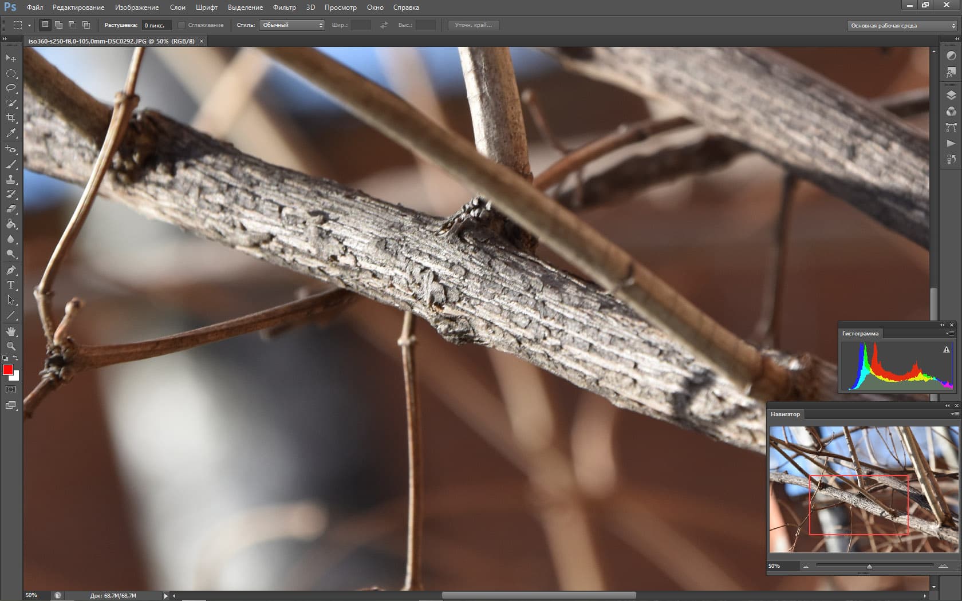Reset default foreground and background colors

[x=5, y=358]
